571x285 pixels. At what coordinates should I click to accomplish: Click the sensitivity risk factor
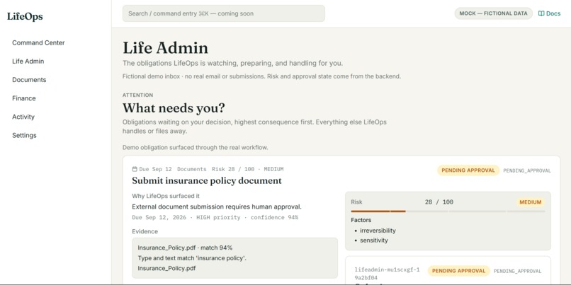374,240
